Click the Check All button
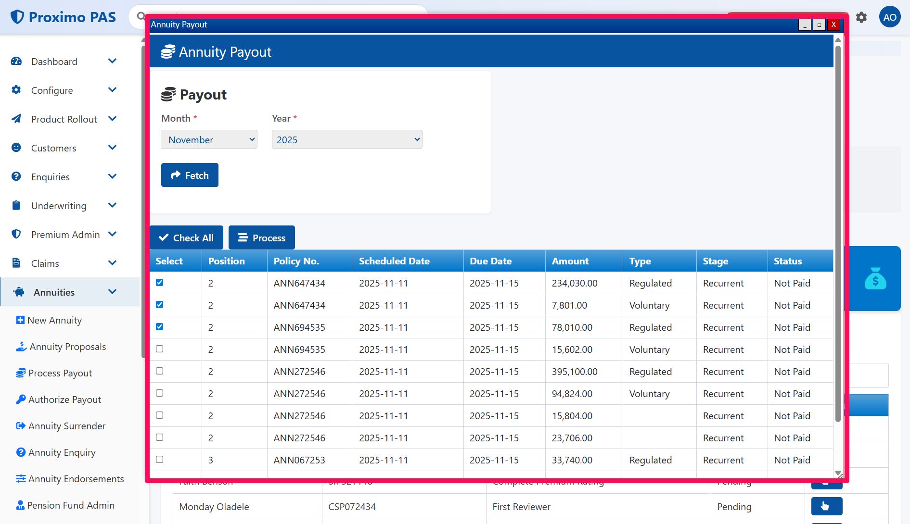 pos(186,238)
